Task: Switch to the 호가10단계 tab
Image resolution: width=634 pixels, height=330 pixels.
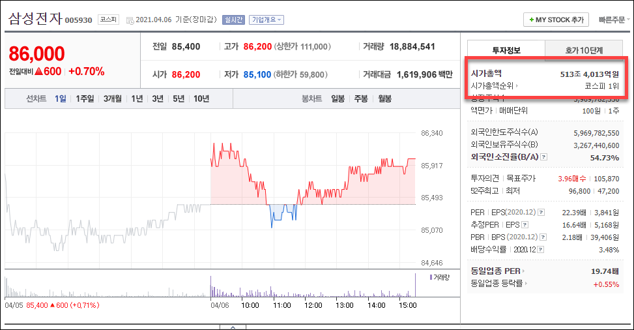Action: click(x=584, y=50)
